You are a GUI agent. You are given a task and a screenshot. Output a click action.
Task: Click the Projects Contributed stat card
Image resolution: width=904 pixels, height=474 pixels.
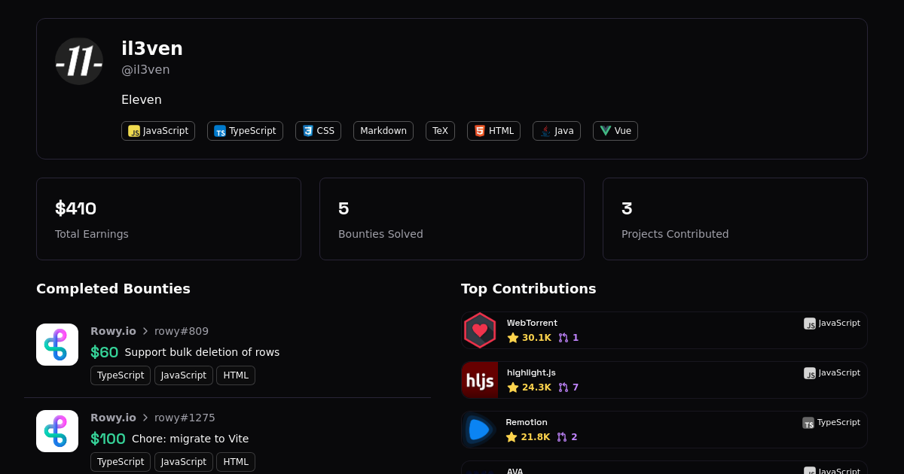click(734, 219)
